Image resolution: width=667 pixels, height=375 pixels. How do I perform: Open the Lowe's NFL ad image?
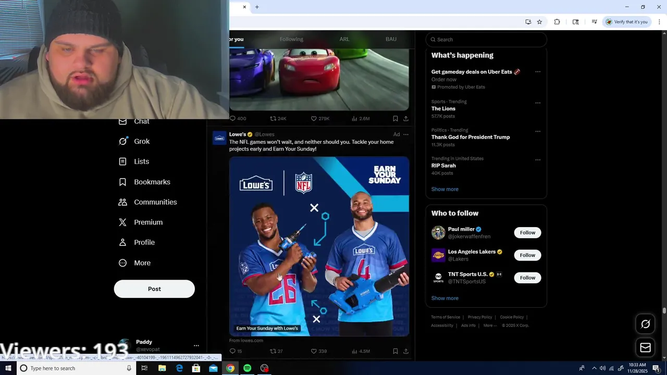319,246
